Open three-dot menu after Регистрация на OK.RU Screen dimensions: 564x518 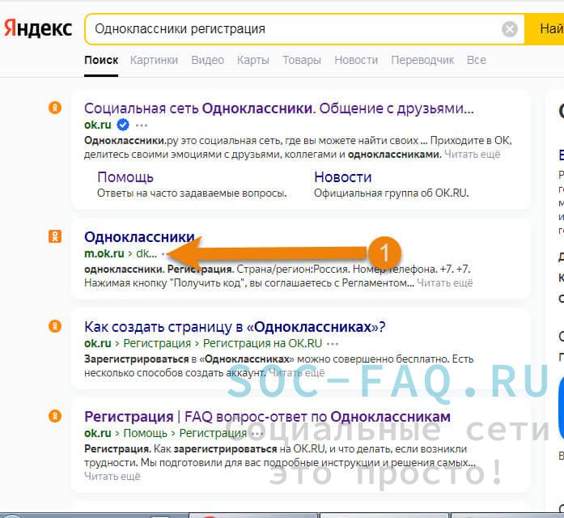333,344
